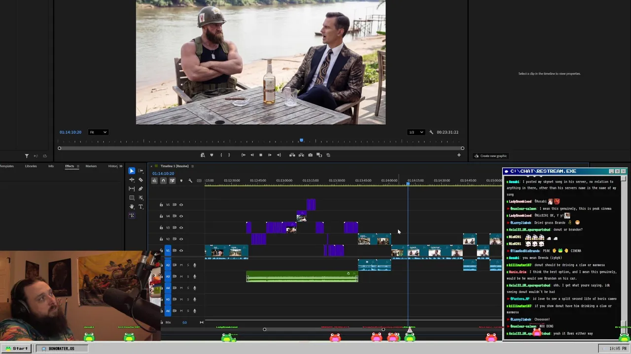Hide track V5 with eye icon

click(181, 205)
